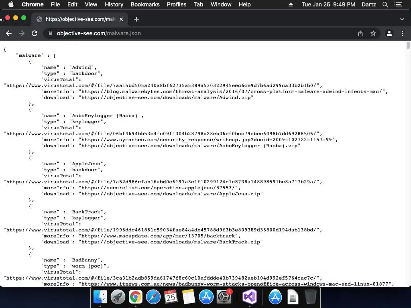The image size is (411, 308).
Task: Open the Dartz user menu
Action: [x=368, y=4]
